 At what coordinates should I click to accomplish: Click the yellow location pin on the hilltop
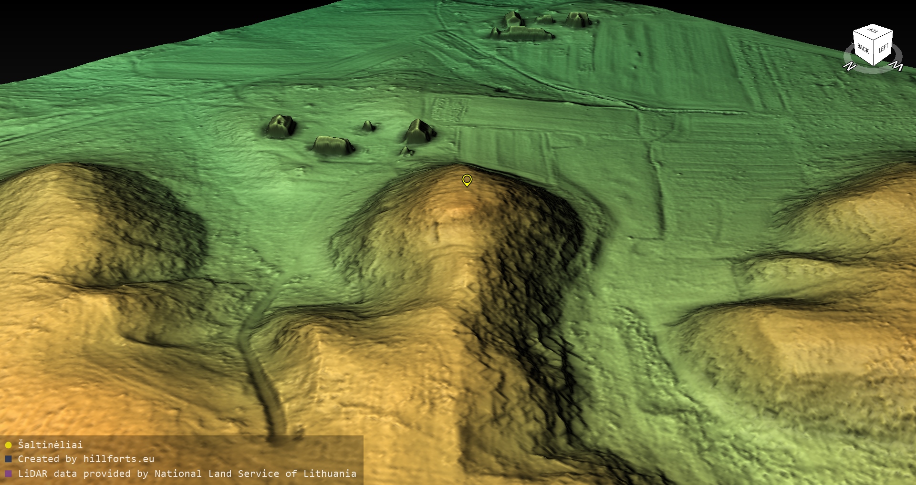pyautogui.click(x=467, y=180)
